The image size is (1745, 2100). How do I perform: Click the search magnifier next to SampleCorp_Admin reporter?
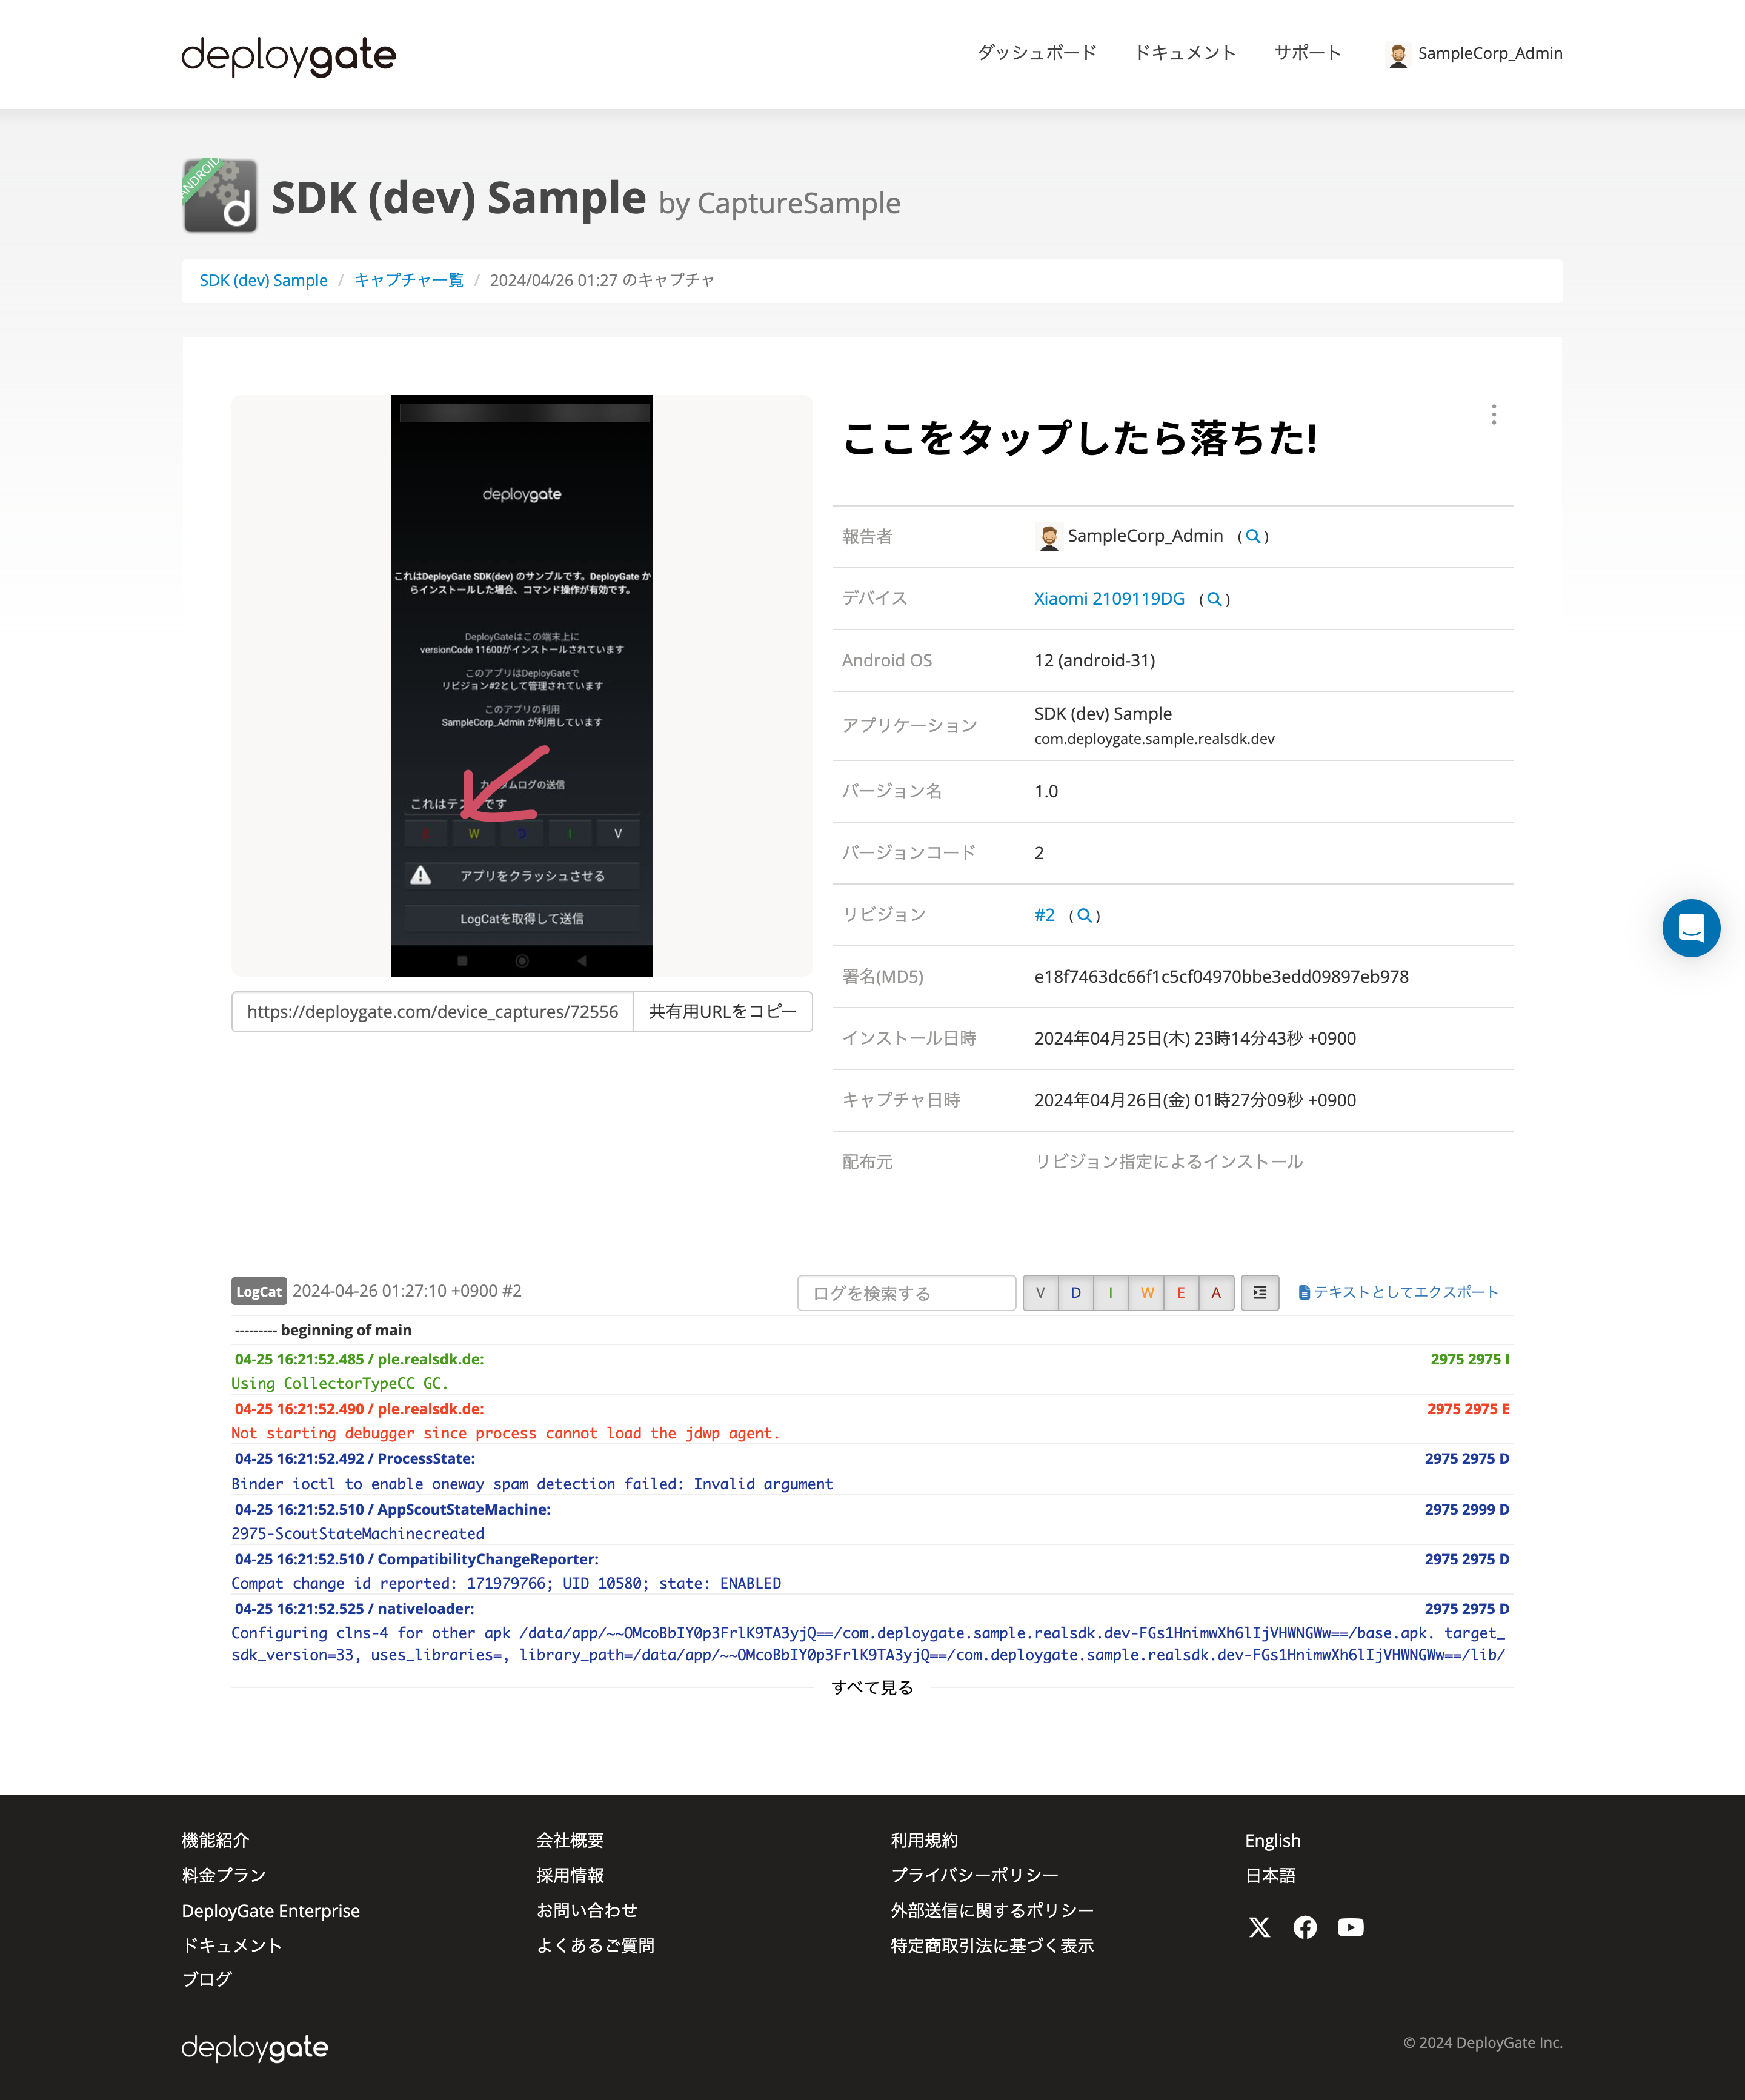tap(1253, 536)
